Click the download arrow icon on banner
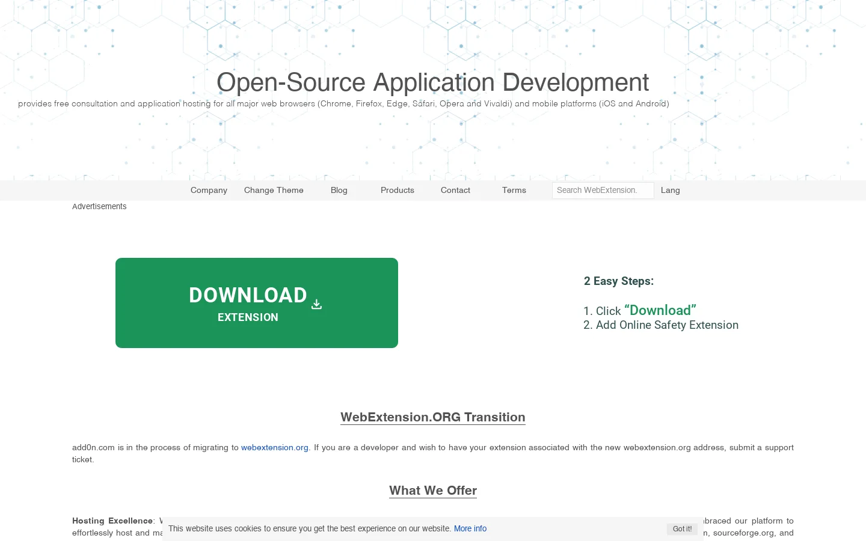866x541 pixels. pyautogui.click(x=317, y=304)
